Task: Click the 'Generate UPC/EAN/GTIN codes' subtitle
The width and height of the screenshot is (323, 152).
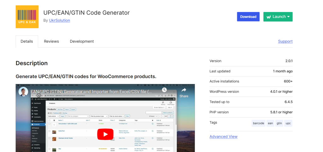Action: (x=86, y=76)
